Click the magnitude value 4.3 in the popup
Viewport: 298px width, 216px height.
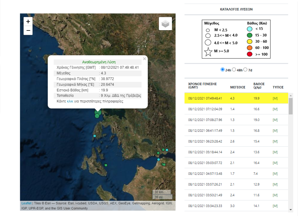tap(103, 73)
